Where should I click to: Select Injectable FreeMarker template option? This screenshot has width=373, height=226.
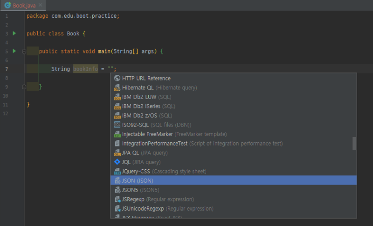tap(234, 134)
